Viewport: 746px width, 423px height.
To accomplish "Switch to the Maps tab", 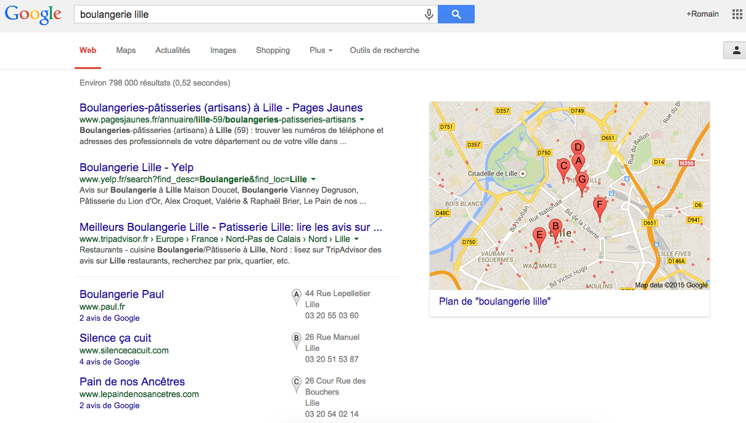I will coord(126,50).
